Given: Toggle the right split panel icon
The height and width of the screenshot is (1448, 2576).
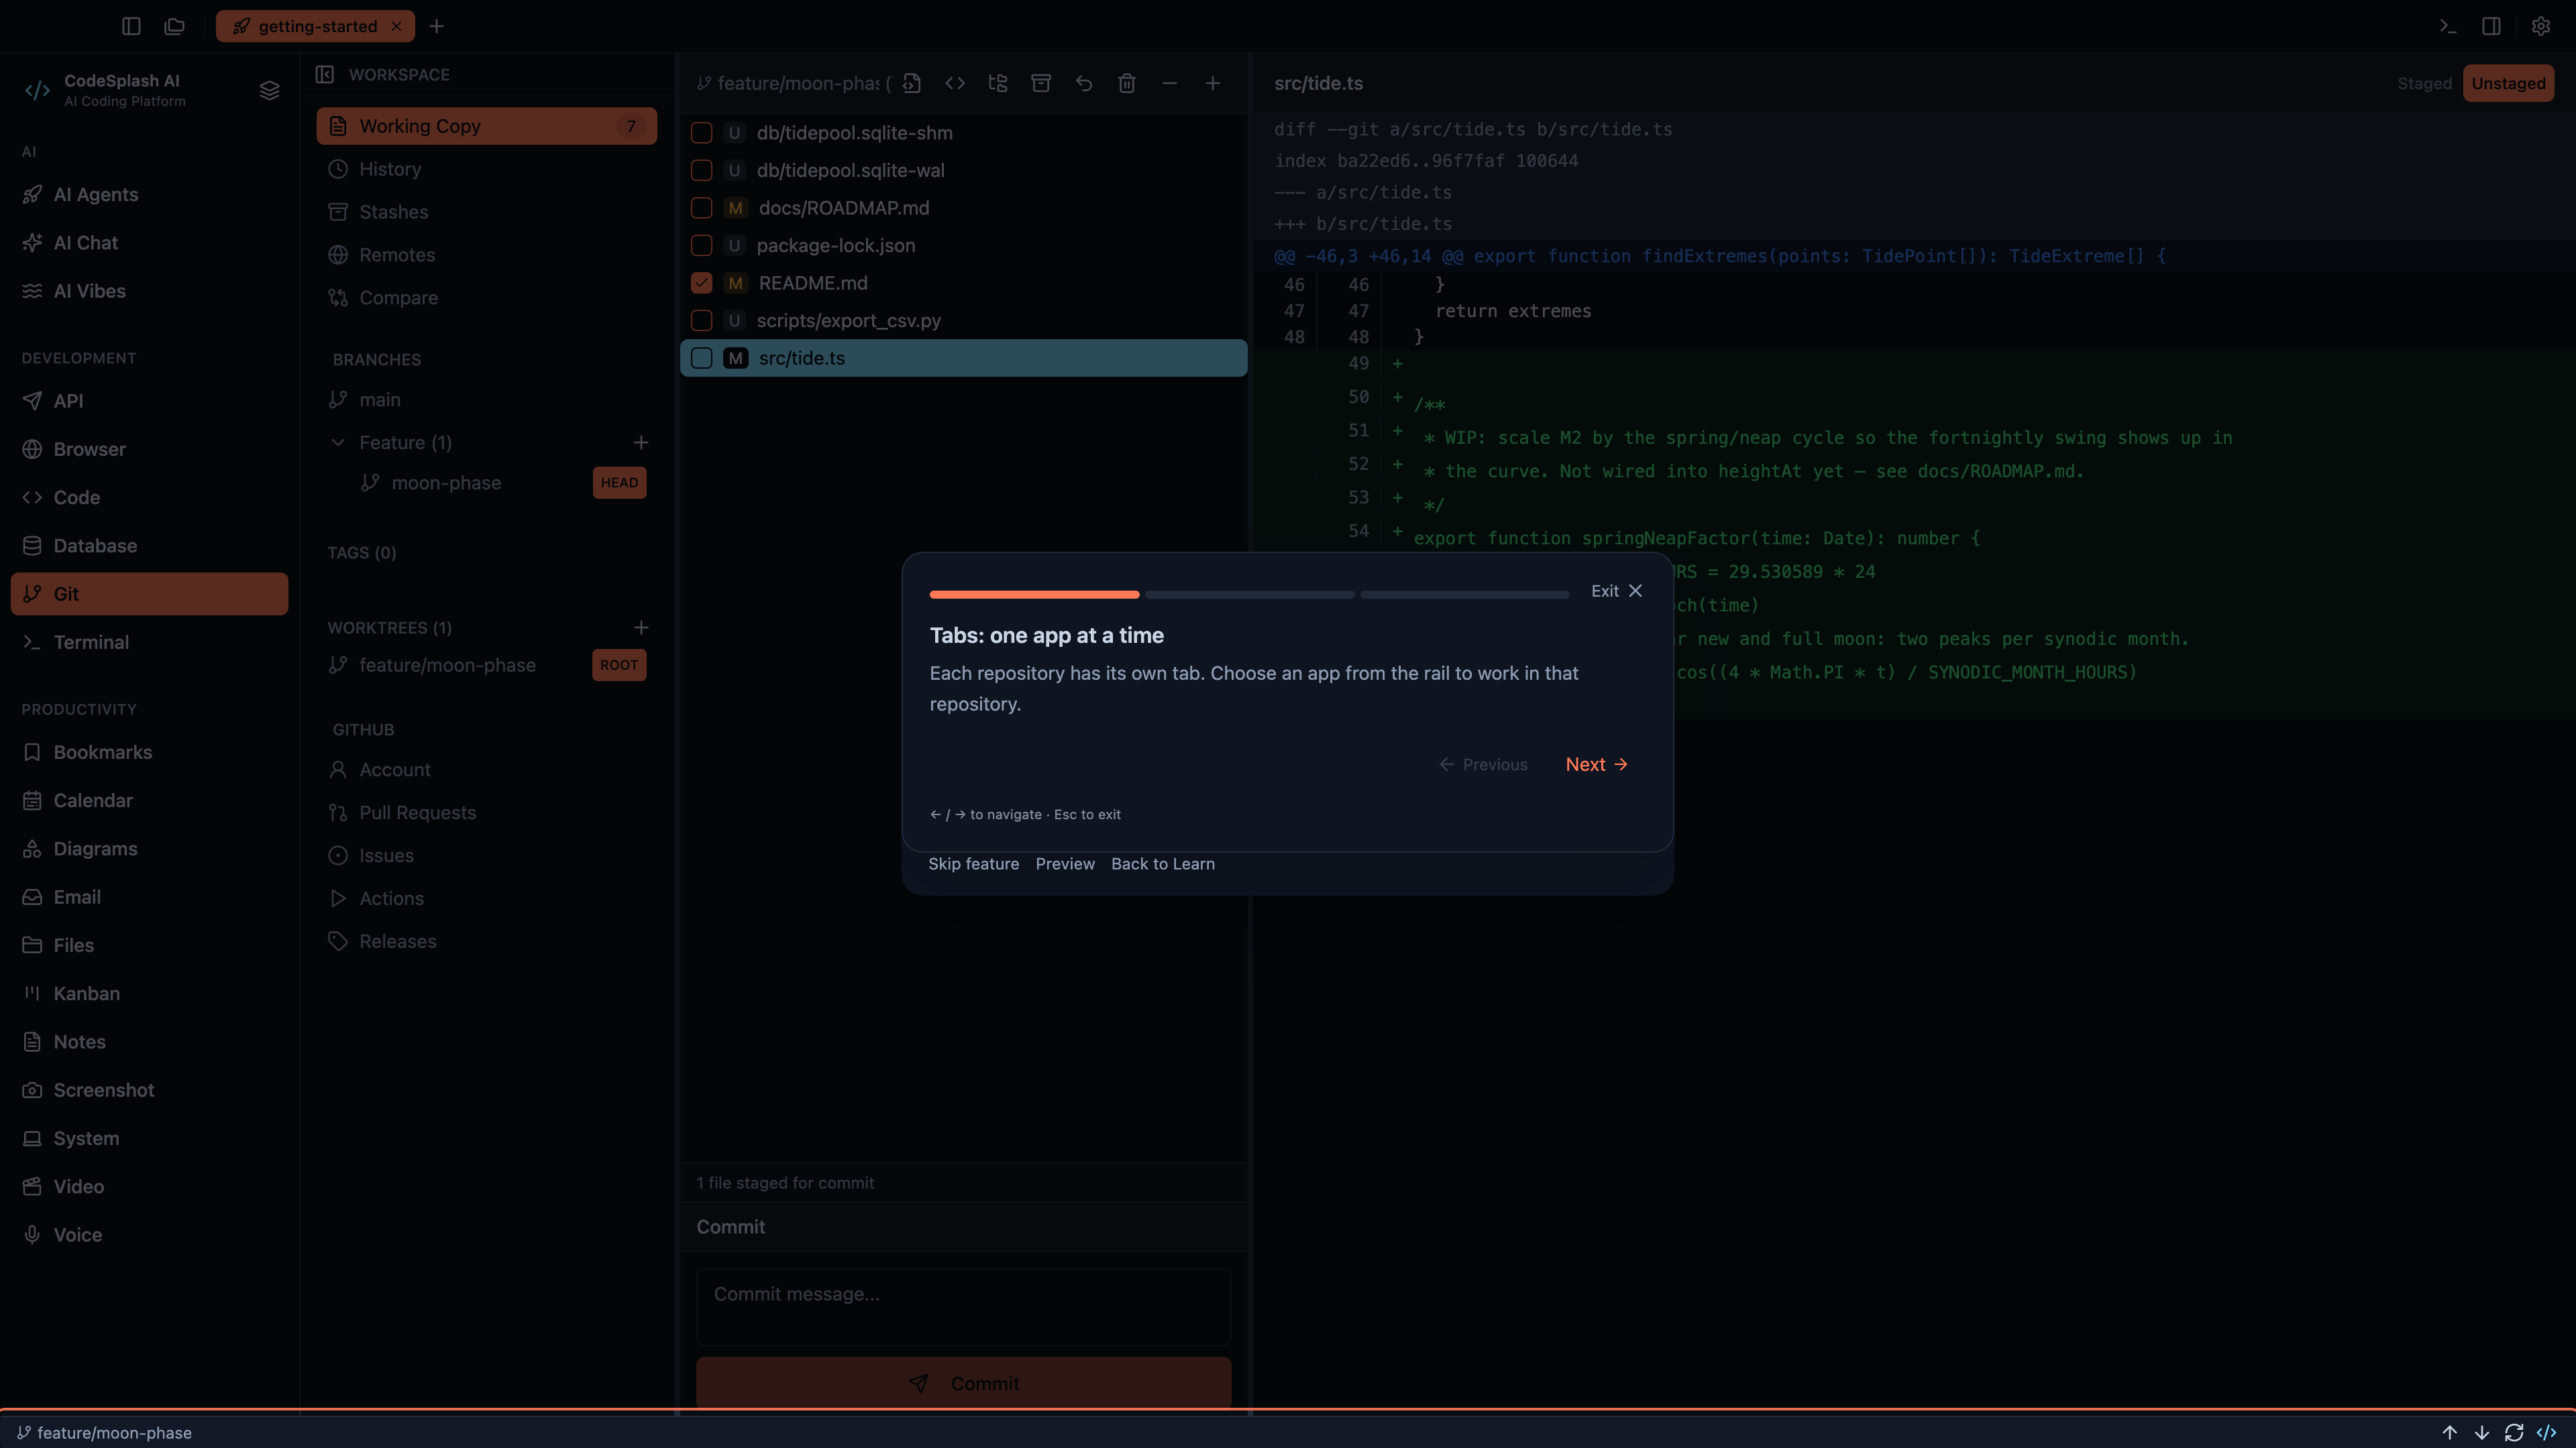Looking at the screenshot, I should (x=2491, y=26).
